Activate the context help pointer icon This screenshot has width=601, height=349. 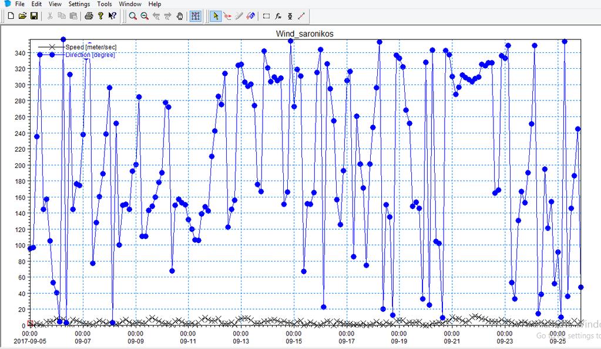112,16
